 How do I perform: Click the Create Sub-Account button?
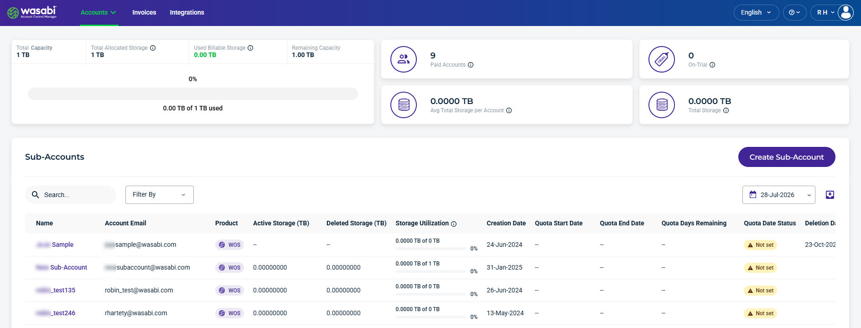click(787, 157)
